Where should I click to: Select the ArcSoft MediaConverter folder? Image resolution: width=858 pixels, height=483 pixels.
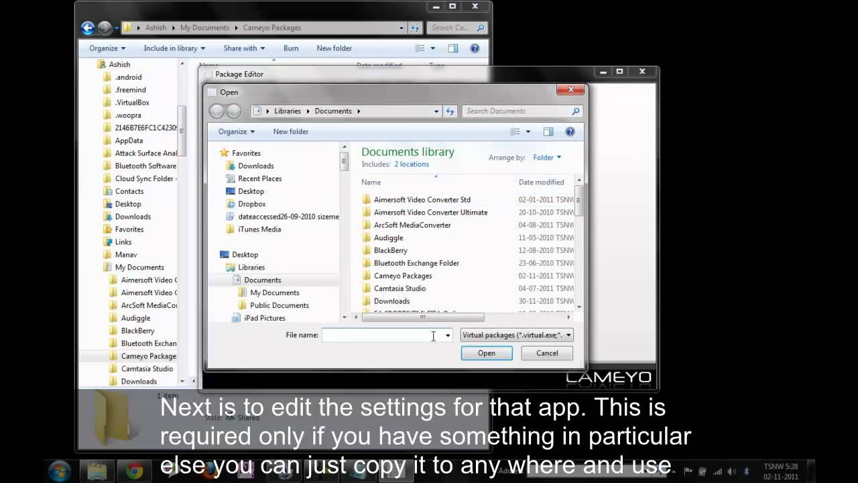point(412,225)
